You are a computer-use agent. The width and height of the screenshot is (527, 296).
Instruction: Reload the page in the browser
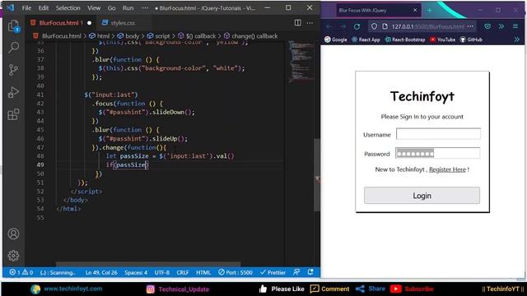click(x=357, y=26)
